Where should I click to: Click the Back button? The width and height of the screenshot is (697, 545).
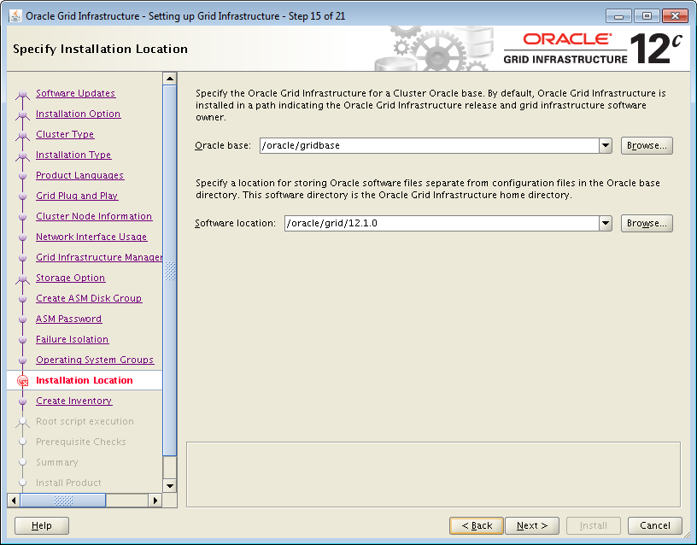pos(476,525)
